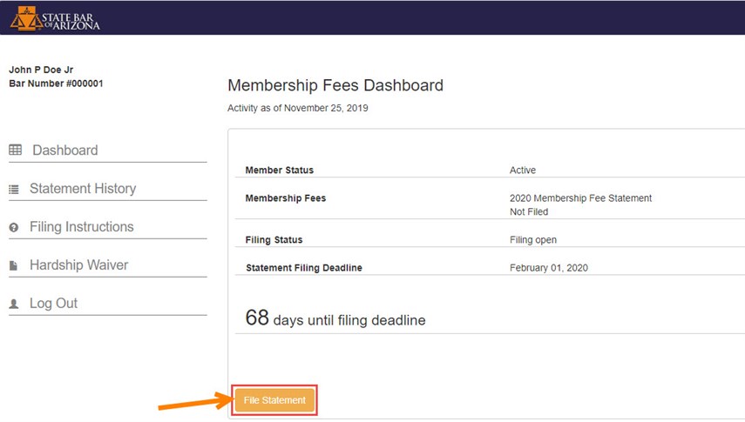Open the Statement History page
Image resolution: width=745 pixels, height=422 pixels.
pos(83,189)
